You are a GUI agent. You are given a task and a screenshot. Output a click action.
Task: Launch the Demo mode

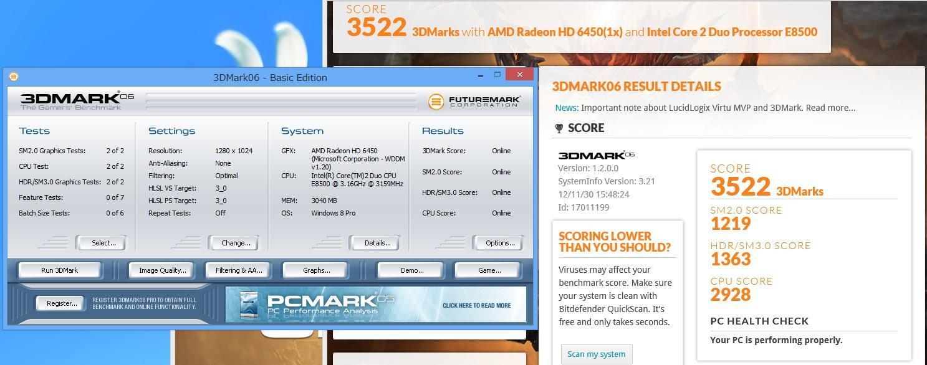click(411, 270)
